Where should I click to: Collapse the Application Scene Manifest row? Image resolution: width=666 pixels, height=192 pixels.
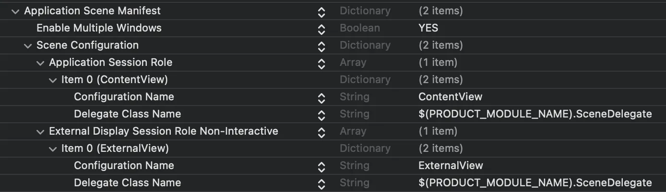[17, 11]
